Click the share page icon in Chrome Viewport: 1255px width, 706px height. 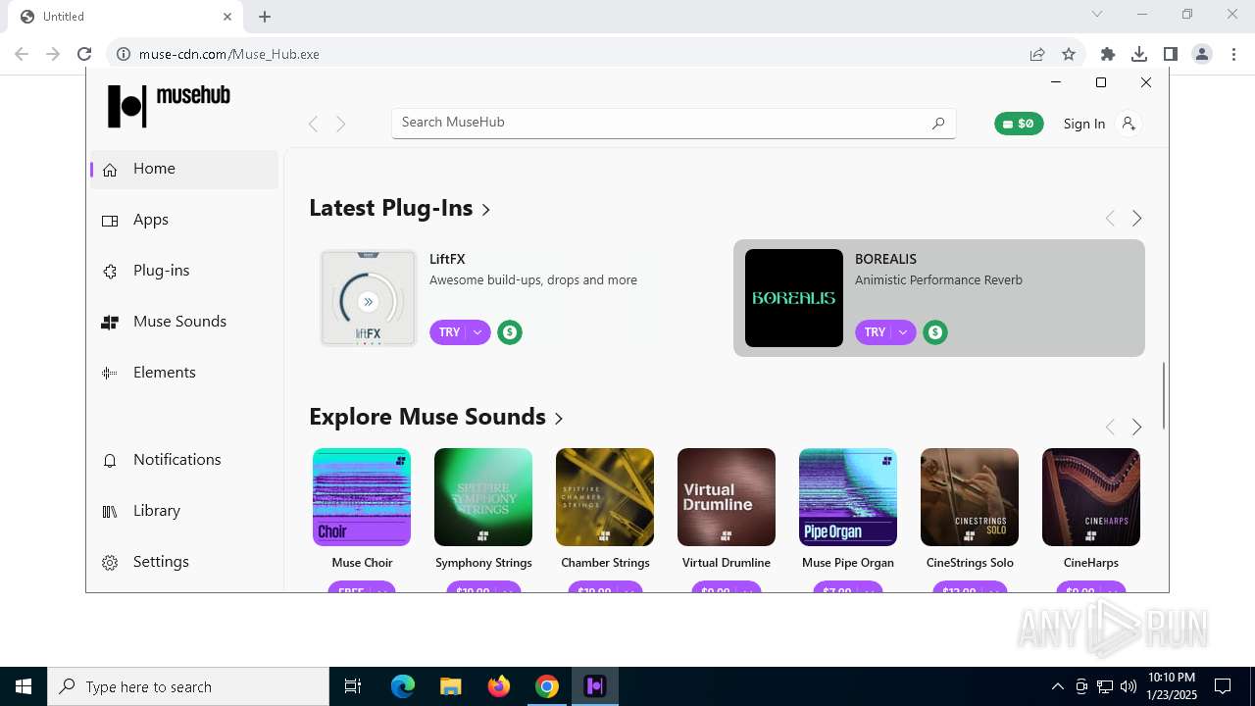[1037, 54]
